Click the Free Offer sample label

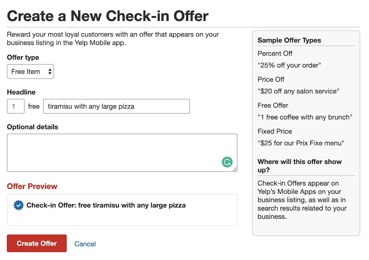point(273,105)
